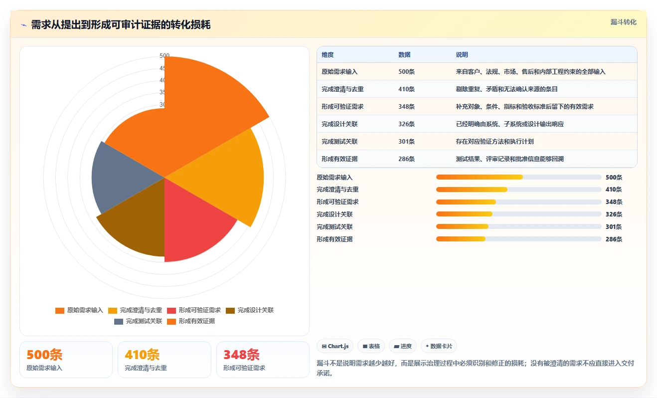Click the Chart.js tag chip

coord(334,346)
